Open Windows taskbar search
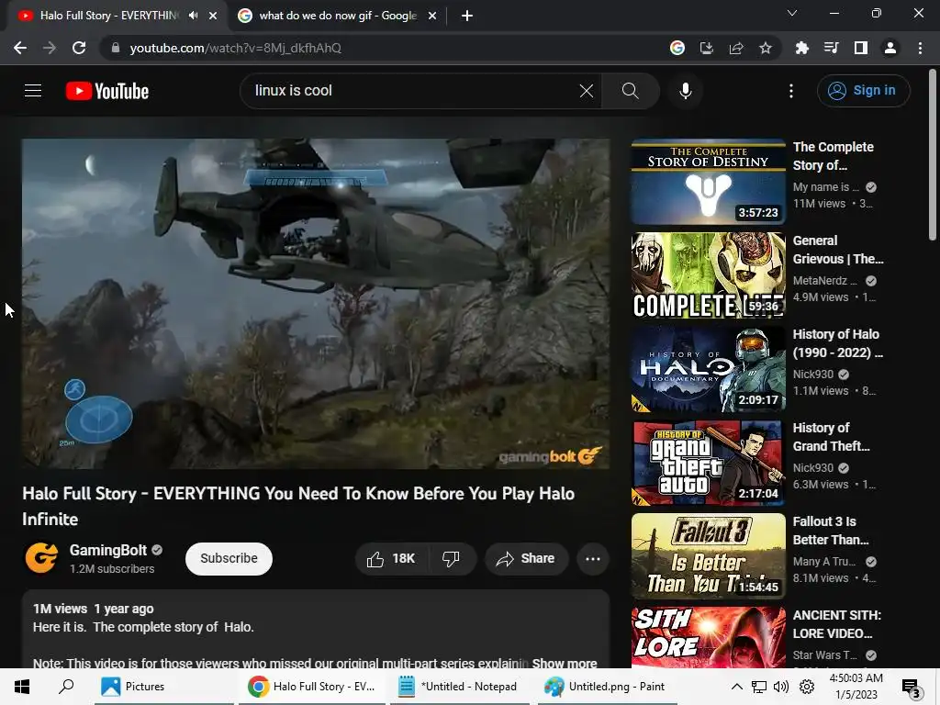This screenshot has width=940, height=705. coord(66,687)
